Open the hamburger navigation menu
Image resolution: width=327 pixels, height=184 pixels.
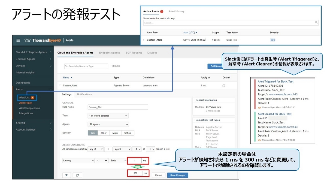(18, 40)
